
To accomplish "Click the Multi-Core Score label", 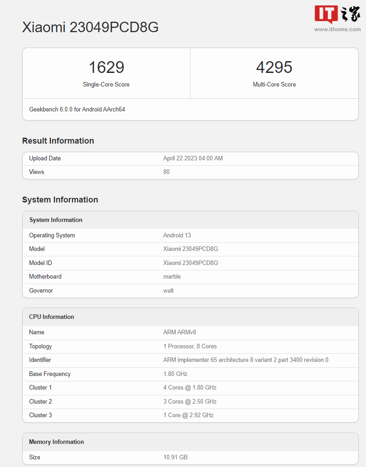I will 274,85.
